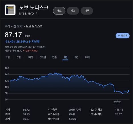Click the 노보 노디스크 company title
Image resolution: width=133 pixels, height=124 pixels.
(x=34, y=7)
